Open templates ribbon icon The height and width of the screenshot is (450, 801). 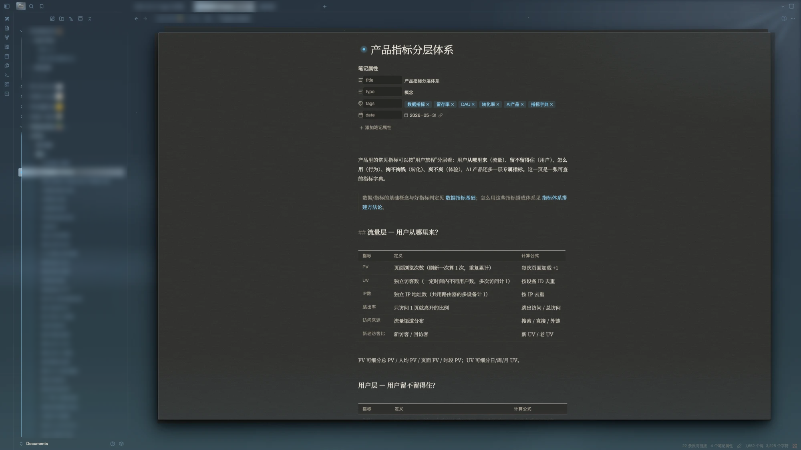coord(7,66)
